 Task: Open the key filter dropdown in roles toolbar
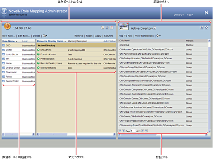pyautogui.click(x=45, y=36)
